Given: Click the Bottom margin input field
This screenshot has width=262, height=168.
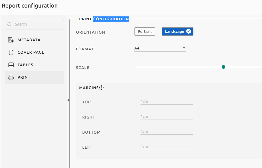Looking at the screenshot, I should [166, 132].
